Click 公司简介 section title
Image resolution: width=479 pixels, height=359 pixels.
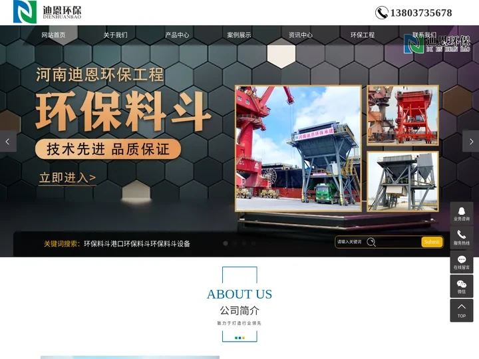(x=239, y=310)
